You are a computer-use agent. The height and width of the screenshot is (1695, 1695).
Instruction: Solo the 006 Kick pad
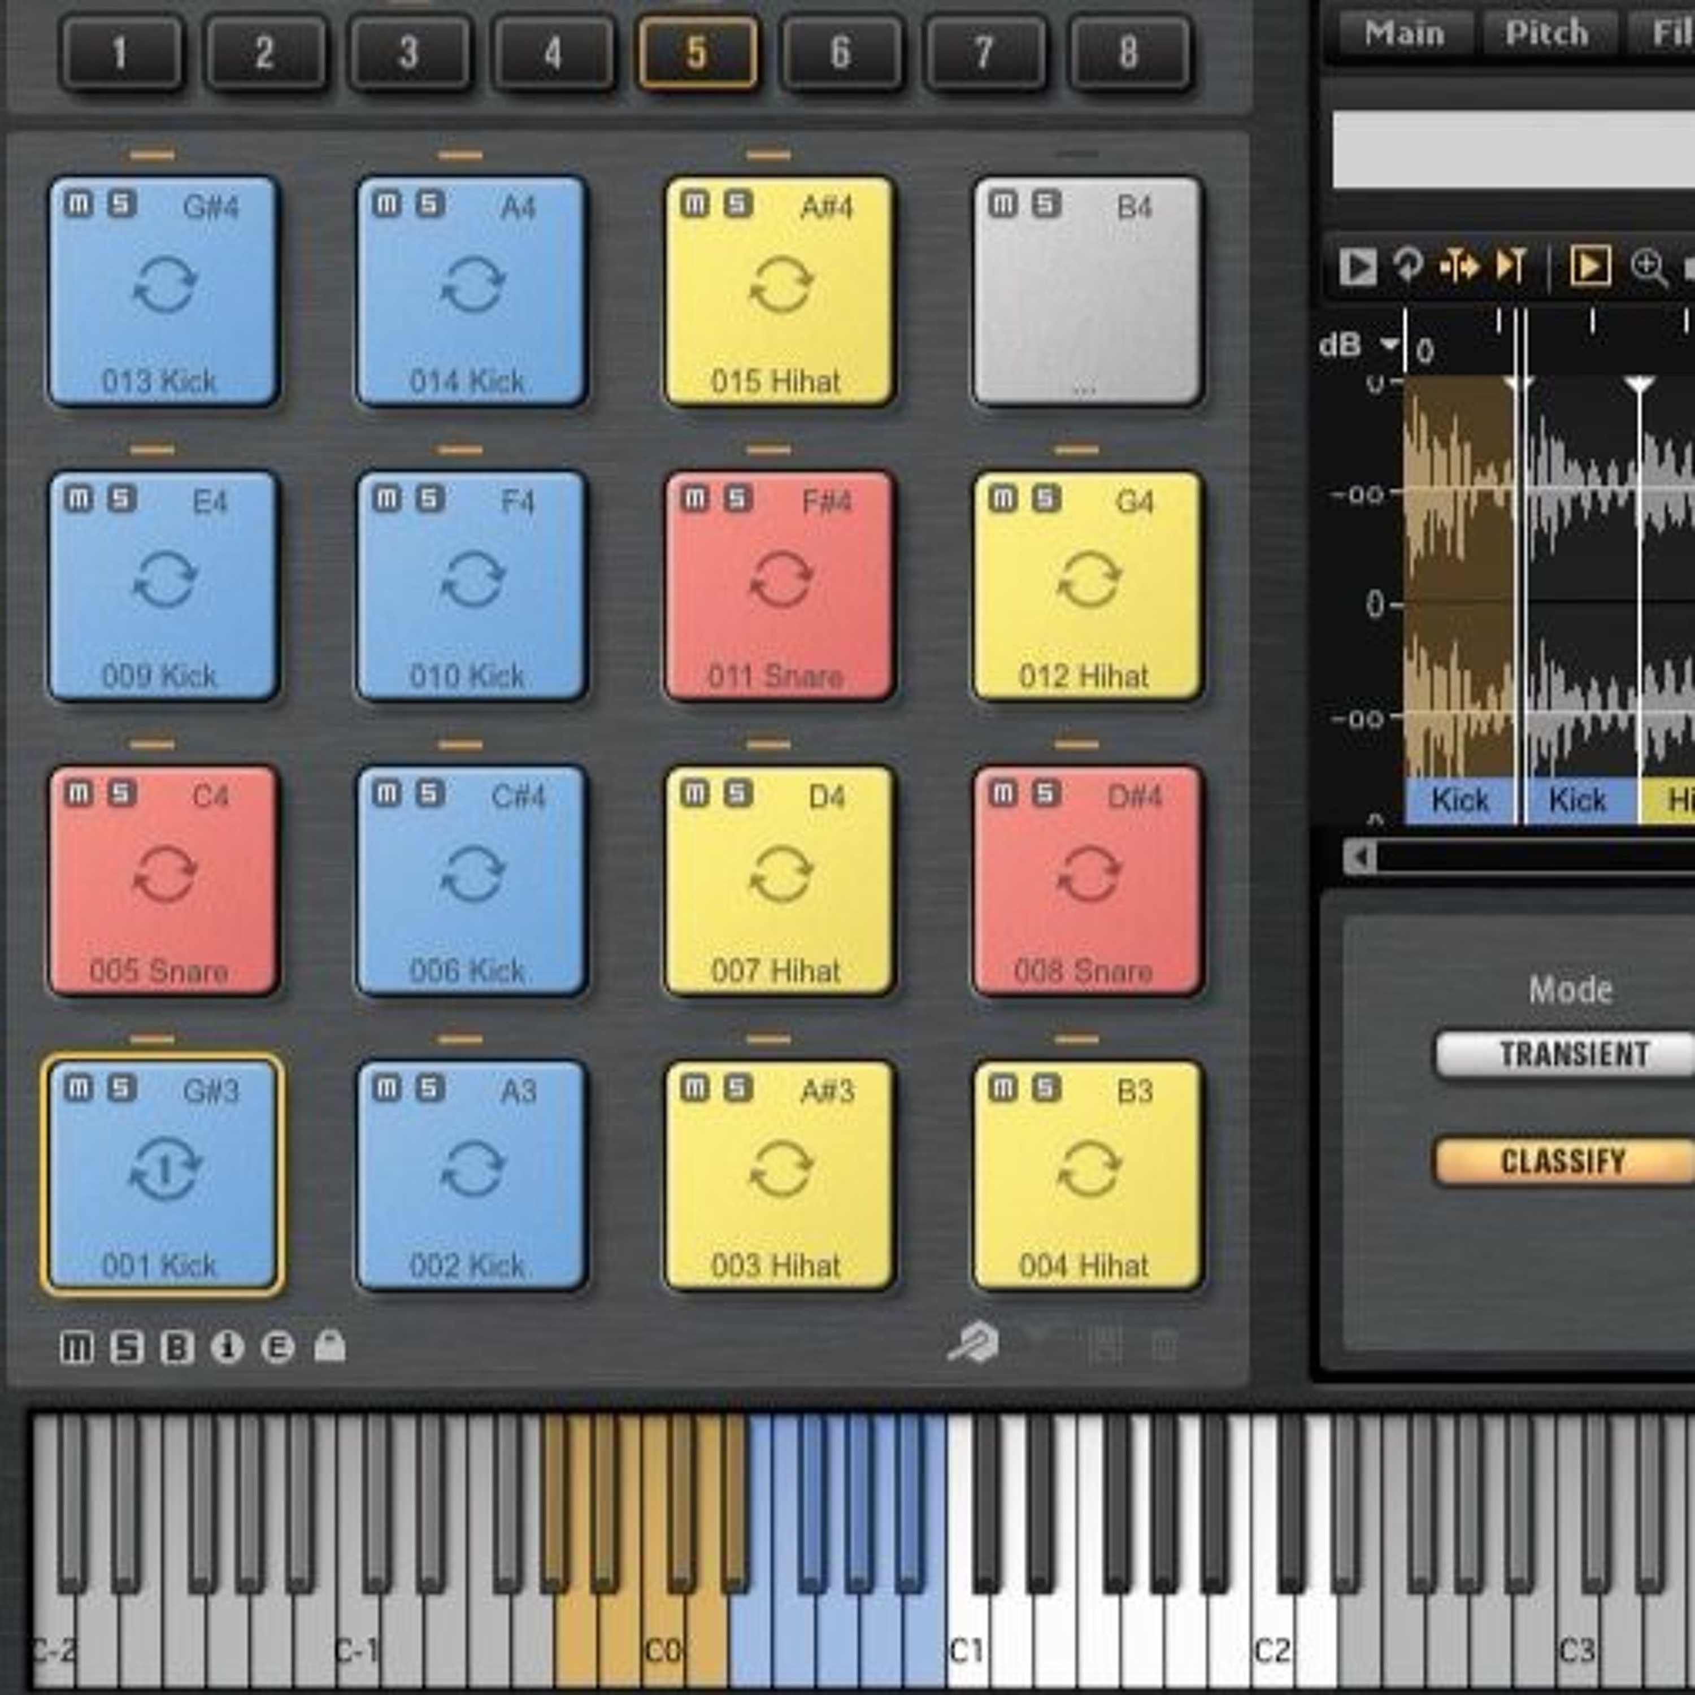click(x=430, y=793)
